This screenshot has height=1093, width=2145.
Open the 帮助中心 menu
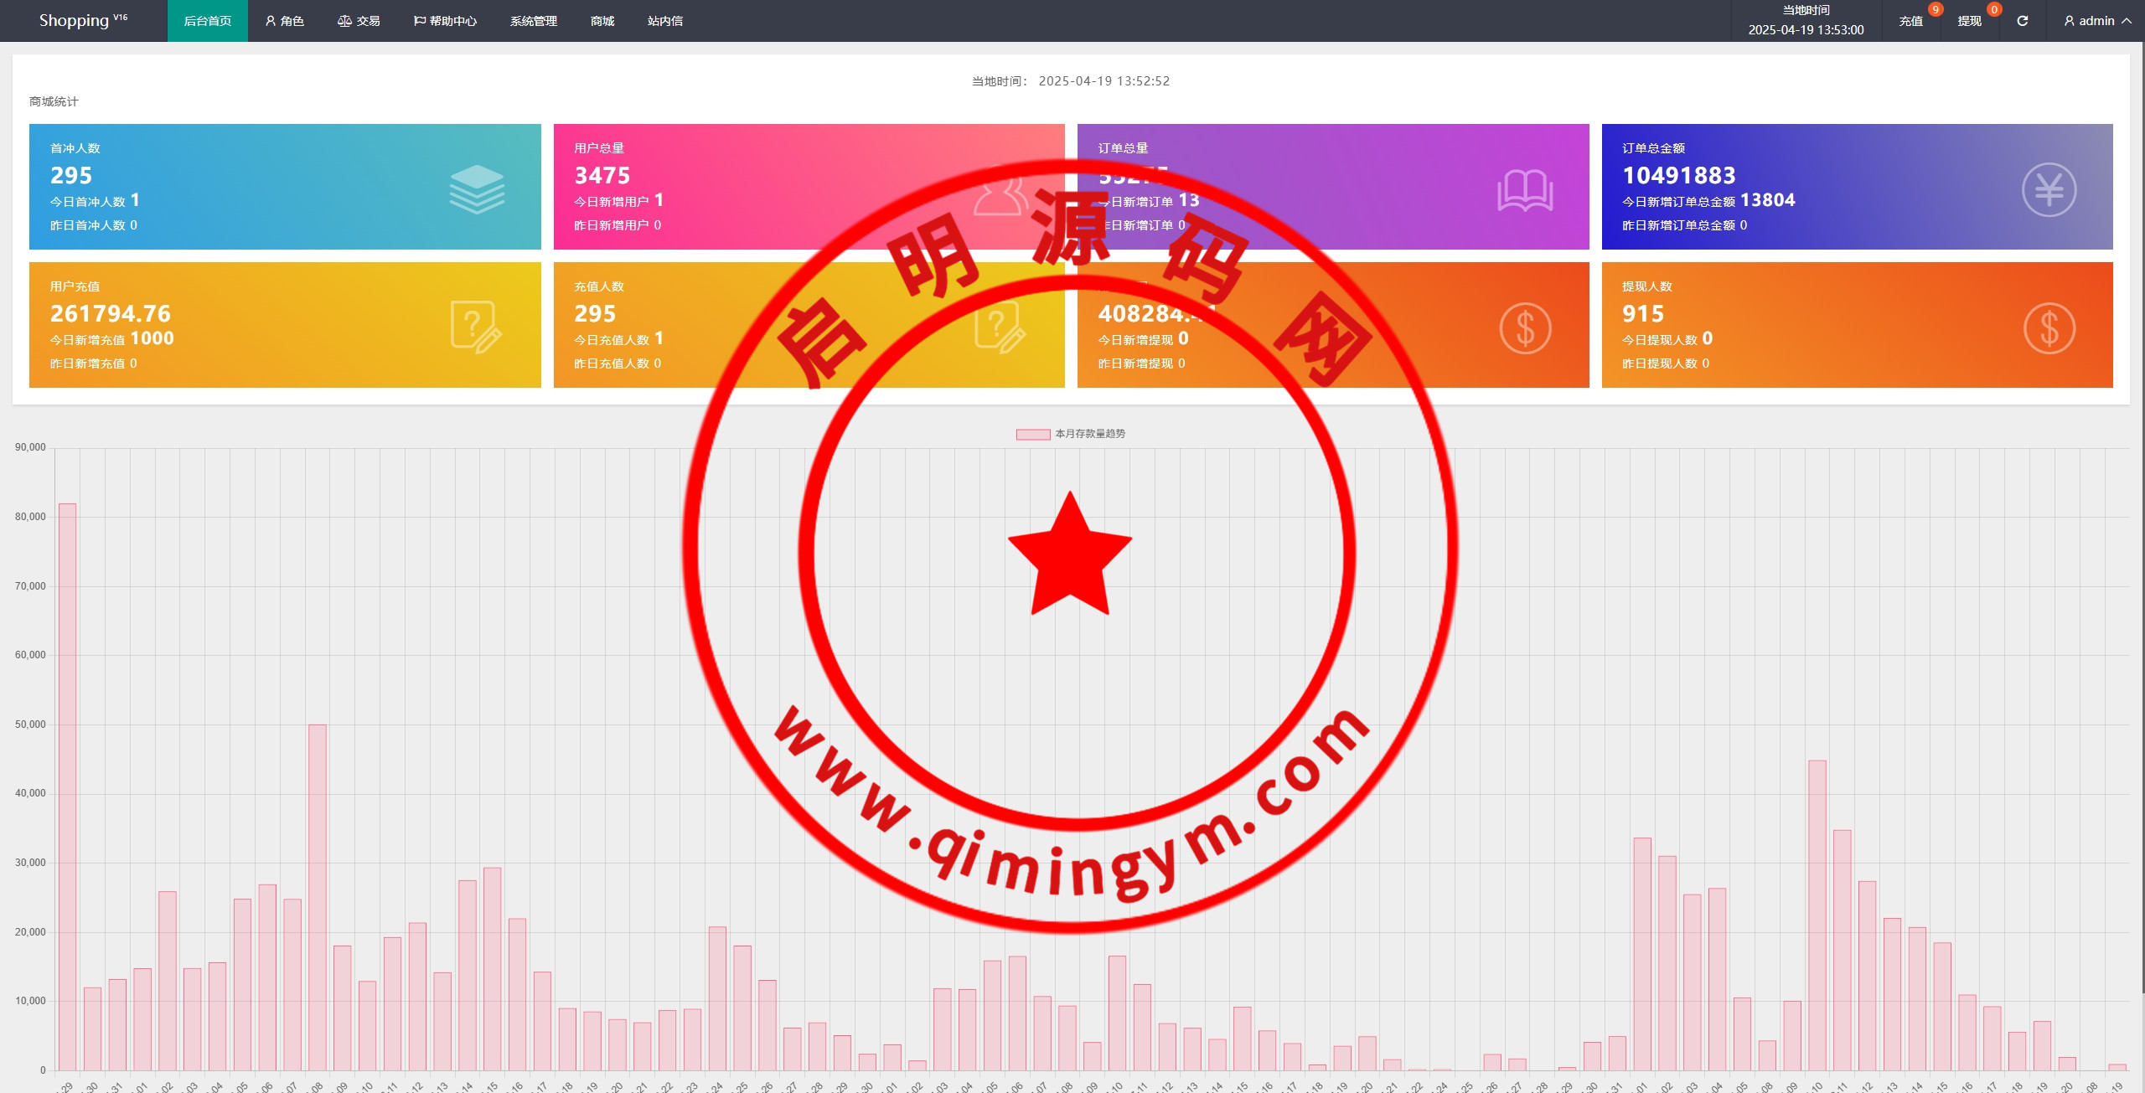click(445, 21)
